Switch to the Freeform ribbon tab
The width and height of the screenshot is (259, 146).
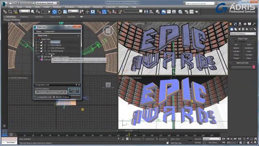pos(24,17)
